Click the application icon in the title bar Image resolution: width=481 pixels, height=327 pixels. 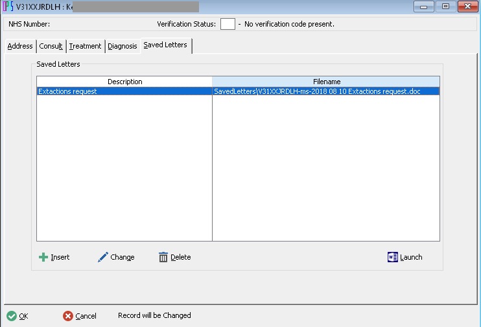tap(8, 7)
